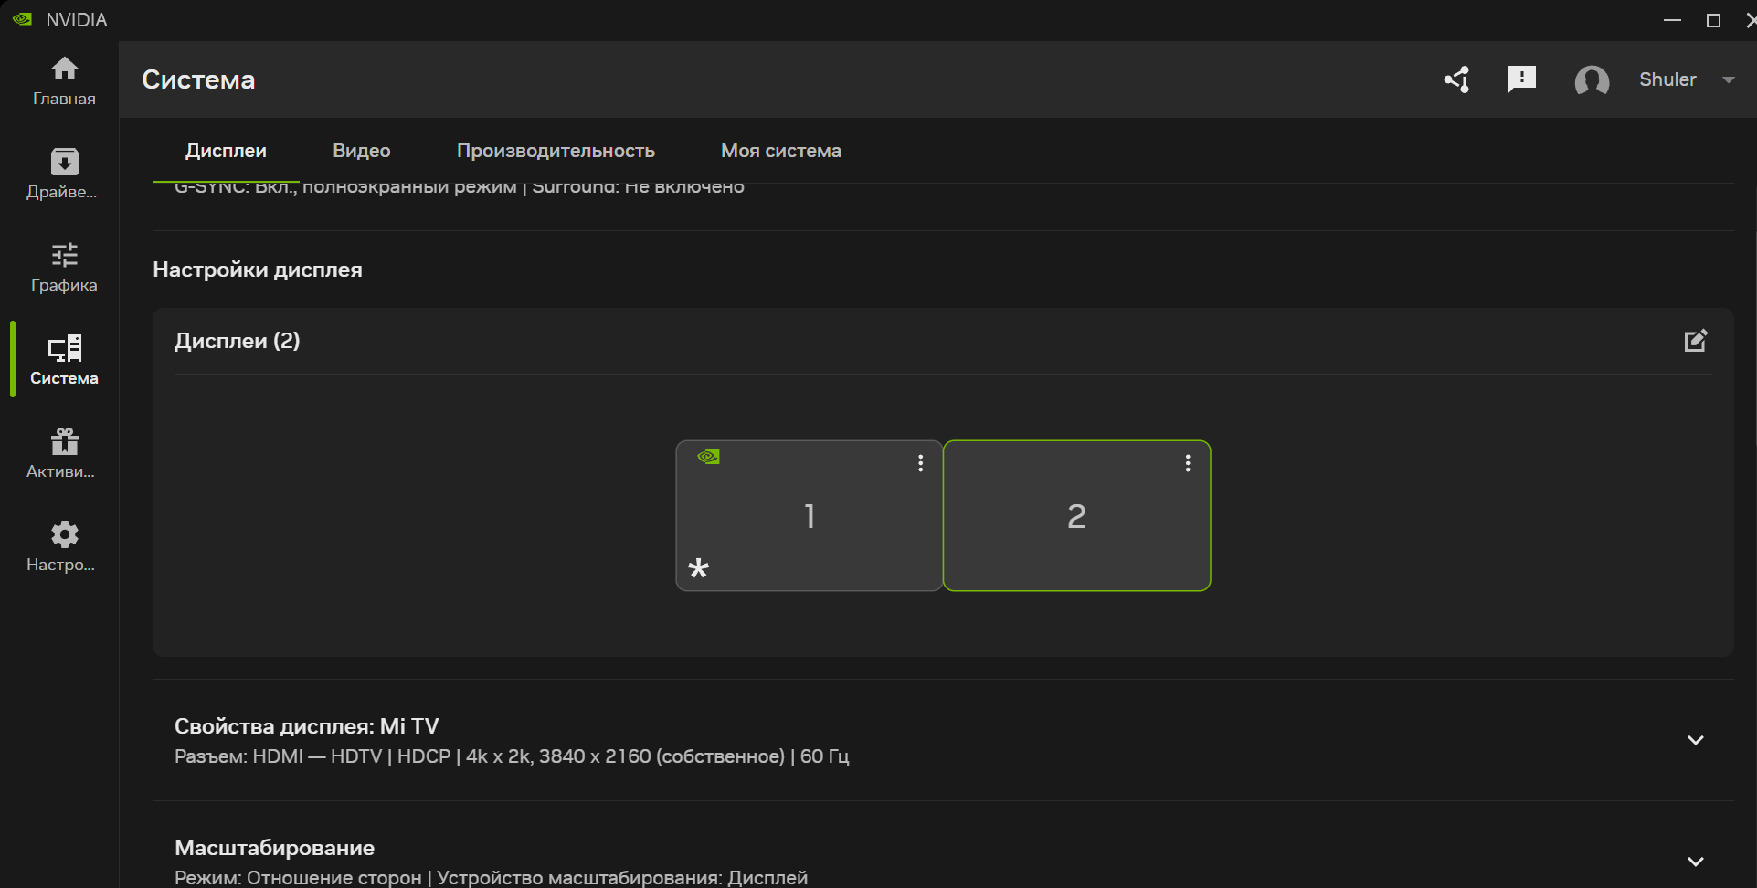Click the edit pencil for Дисплеи settings
This screenshot has width=1757, height=888.
pyautogui.click(x=1696, y=340)
